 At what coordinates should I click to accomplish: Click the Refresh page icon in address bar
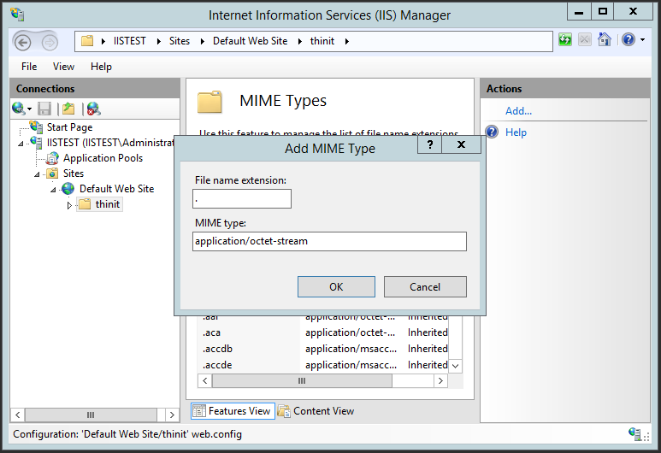[565, 40]
